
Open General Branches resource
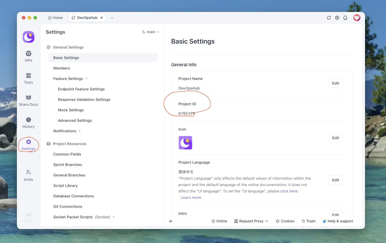(x=69, y=175)
